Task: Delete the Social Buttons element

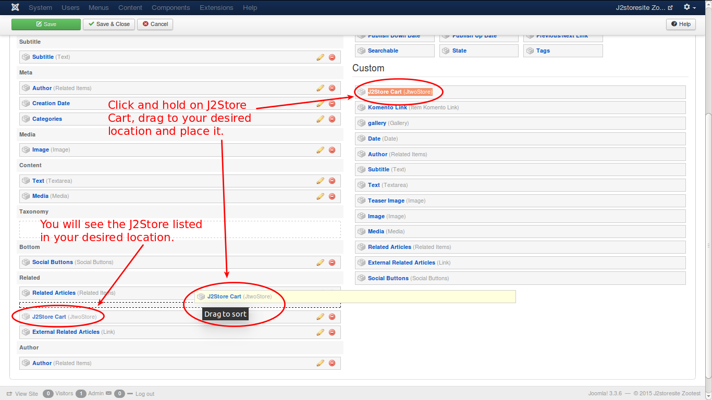Action: (332, 262)
